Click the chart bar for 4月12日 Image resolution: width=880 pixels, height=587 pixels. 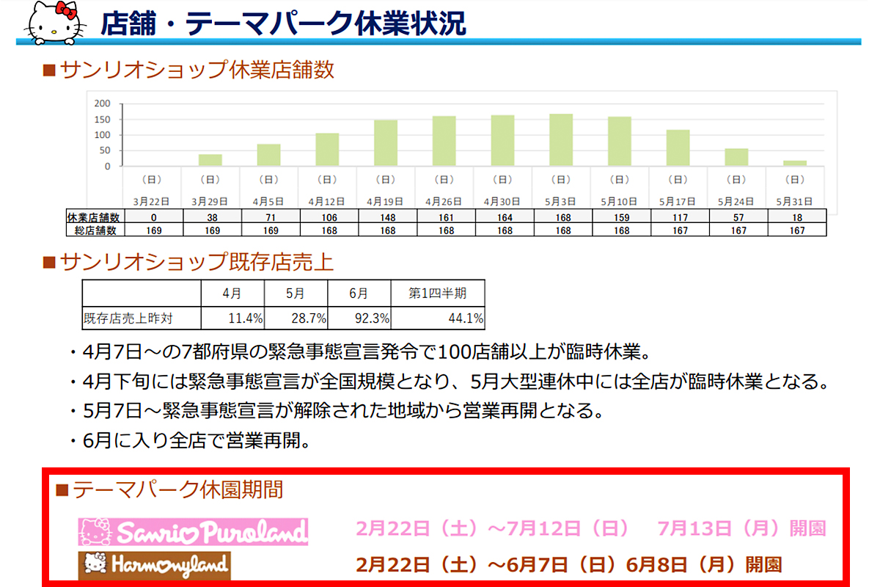(328, 150)
